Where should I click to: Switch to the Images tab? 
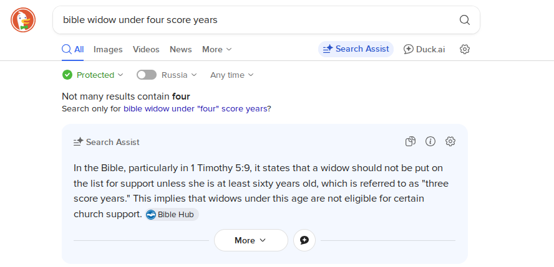click(108, 49)
